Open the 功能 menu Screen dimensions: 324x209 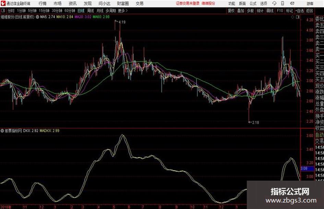pos(232,3)
